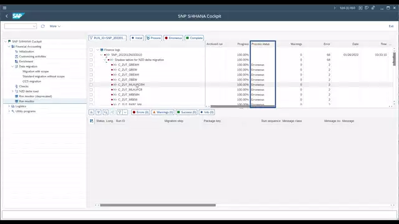Click the Errors (0) message filter
The width and height of the screenshot is (399, 224).
pos(140,112)
